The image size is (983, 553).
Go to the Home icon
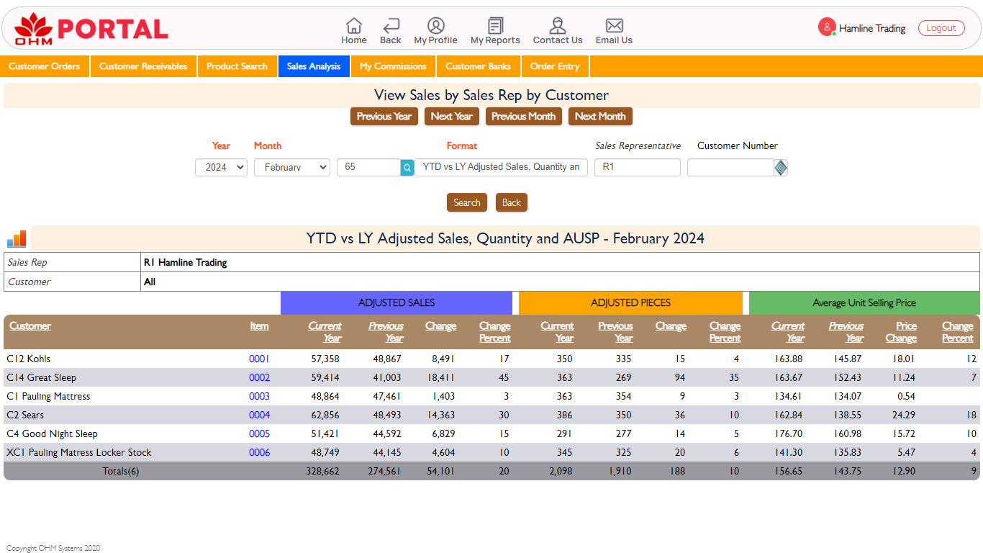(x=353, y=27)
